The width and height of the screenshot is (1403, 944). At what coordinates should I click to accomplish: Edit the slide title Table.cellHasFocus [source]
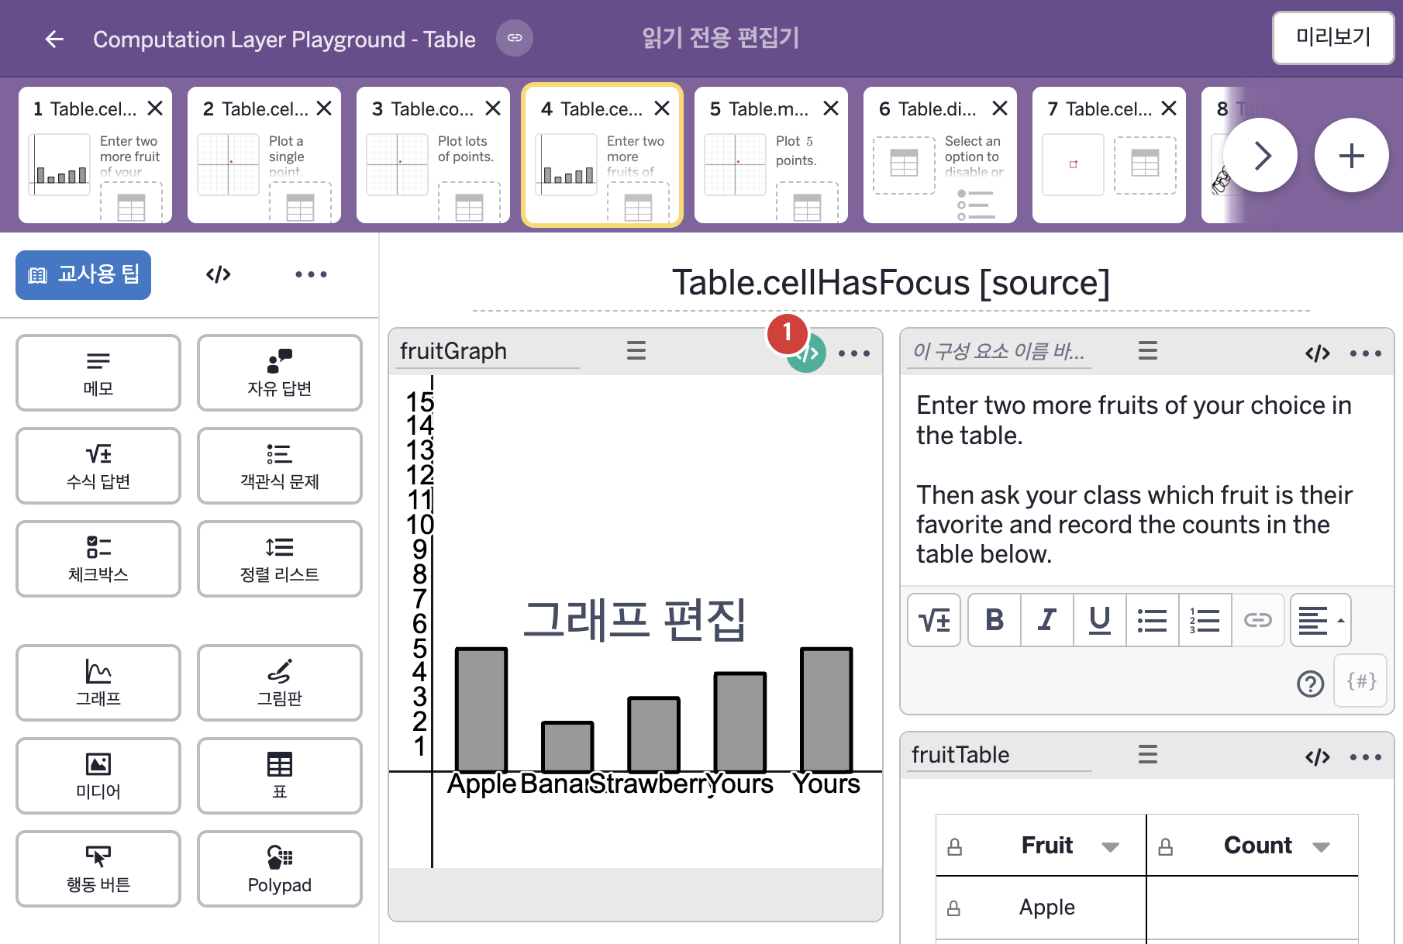click(891, 283)
